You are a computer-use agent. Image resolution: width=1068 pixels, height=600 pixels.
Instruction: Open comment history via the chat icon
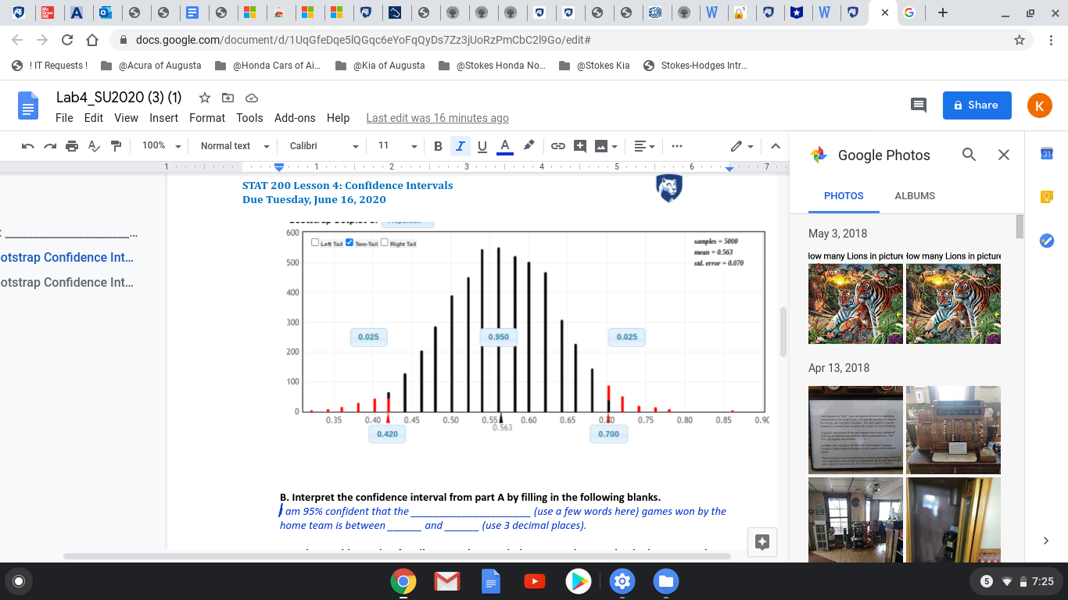tap(918, 105)
